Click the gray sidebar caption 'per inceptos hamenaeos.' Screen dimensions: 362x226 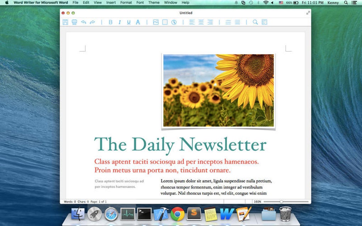coord(115,187)
